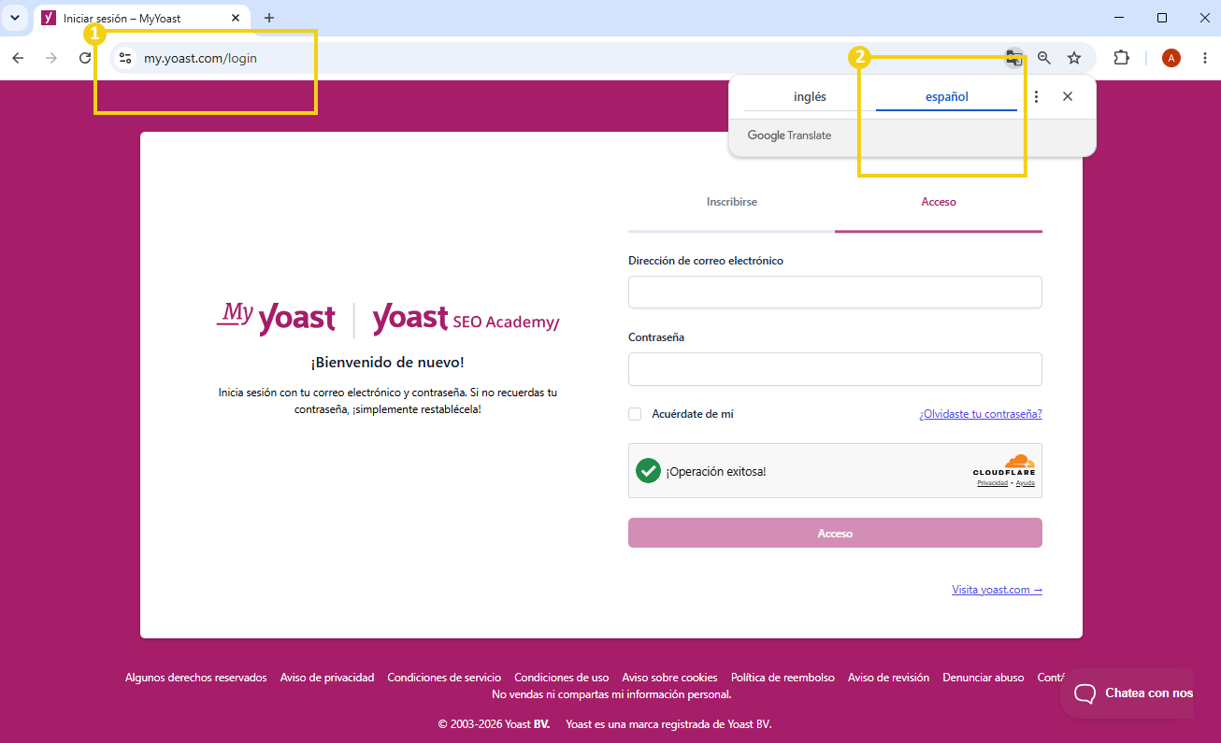Open translate options three-dot menu

pyautogui.click(x=1036, y=96)
